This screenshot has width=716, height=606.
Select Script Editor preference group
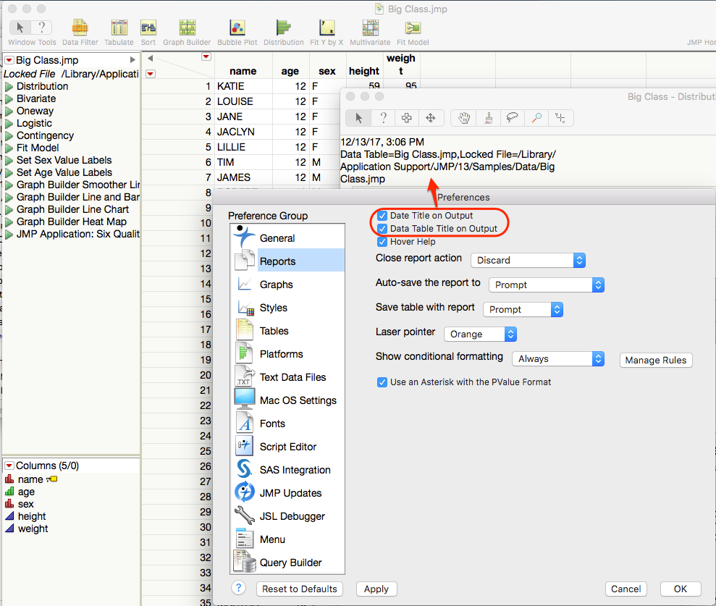(288, 447)
